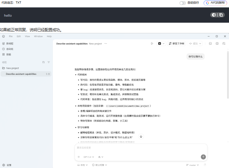Click the plus attach icon in composer
Screen dimensions: 229x168
click(x=79, y=157)
